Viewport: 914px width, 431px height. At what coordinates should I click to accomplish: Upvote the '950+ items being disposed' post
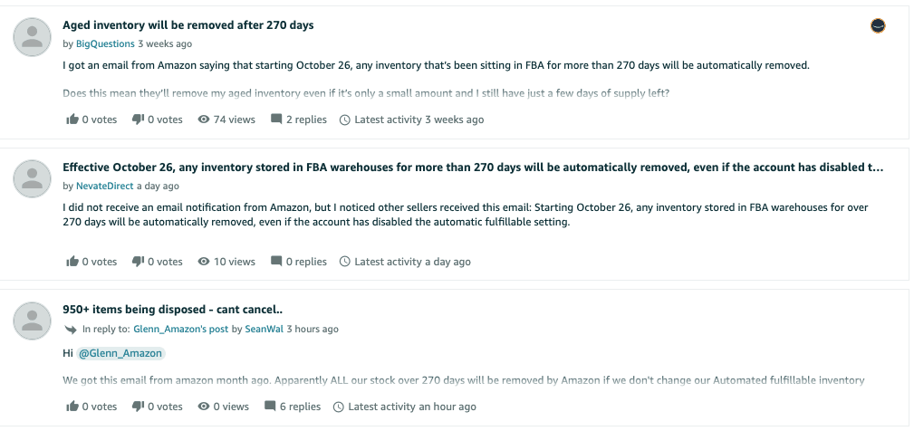pos(72,407)
